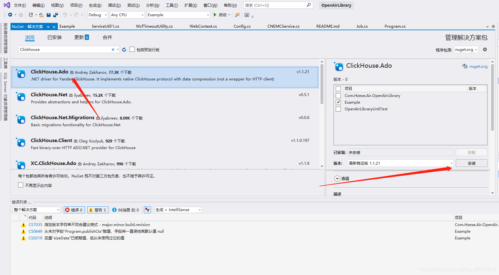499x275 pixels.
Task: Expand the options section chevron
Action: coord(337,179)
